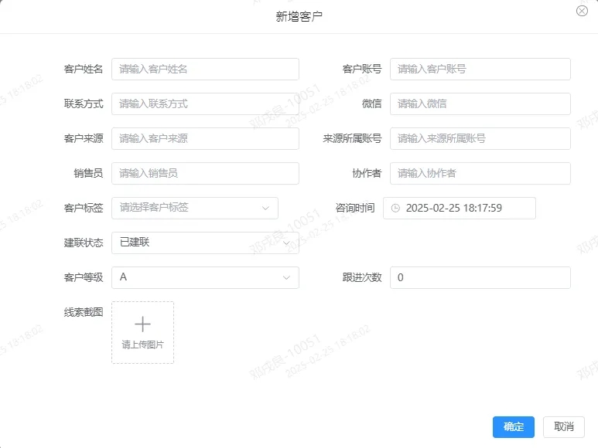Click the 跟进次数 label
598x448 pixels.
(362, 277)
